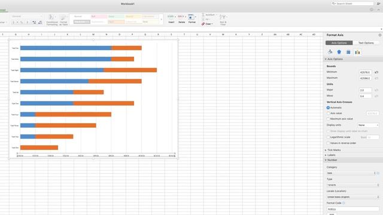383x215 pixels.
Task: Click the Format Code info icon
Action: click(344, 203)
